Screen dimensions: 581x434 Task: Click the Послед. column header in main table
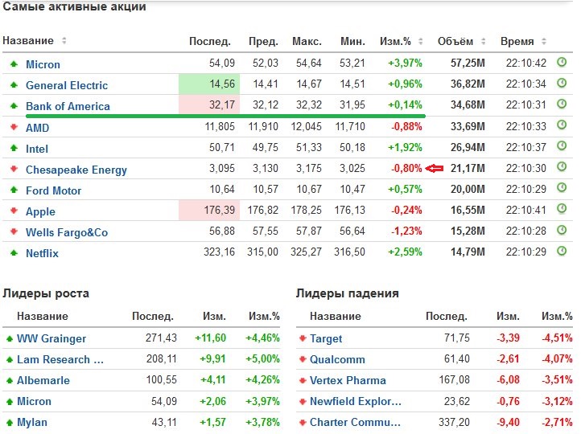pos(209,41)
